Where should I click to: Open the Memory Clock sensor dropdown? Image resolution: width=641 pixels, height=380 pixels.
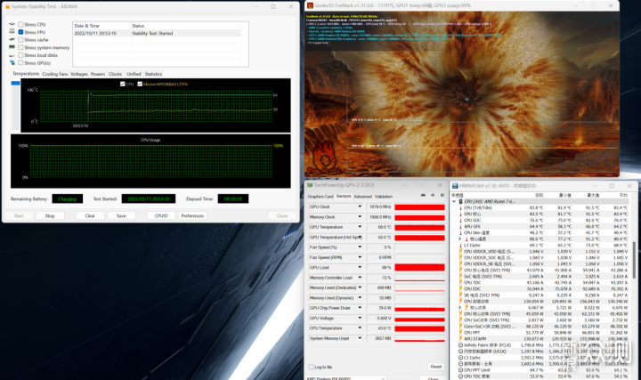coord(360,217)
